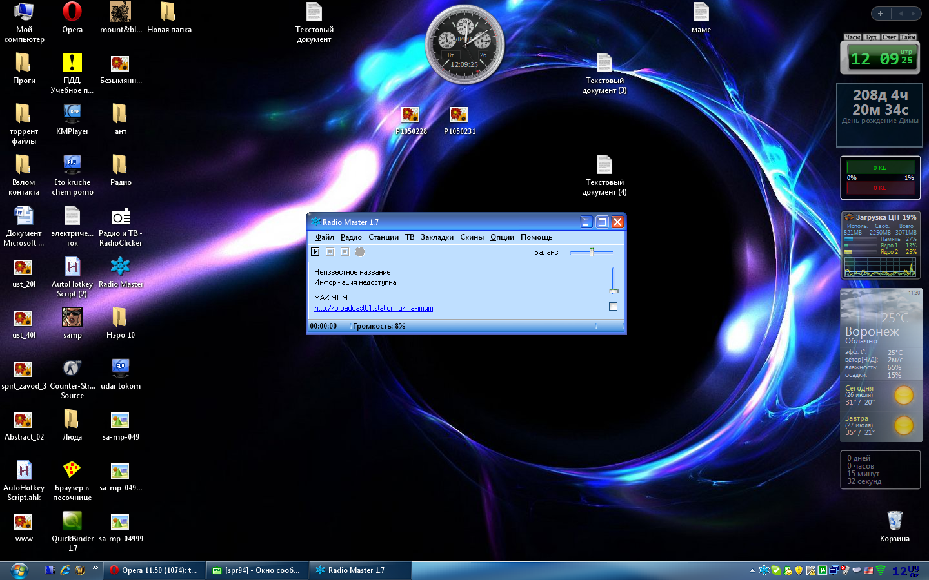Viewport: 929px width, 580px height.
Task: Open the Eto kruche chem porno video file
Action: (x=72, y=176)
